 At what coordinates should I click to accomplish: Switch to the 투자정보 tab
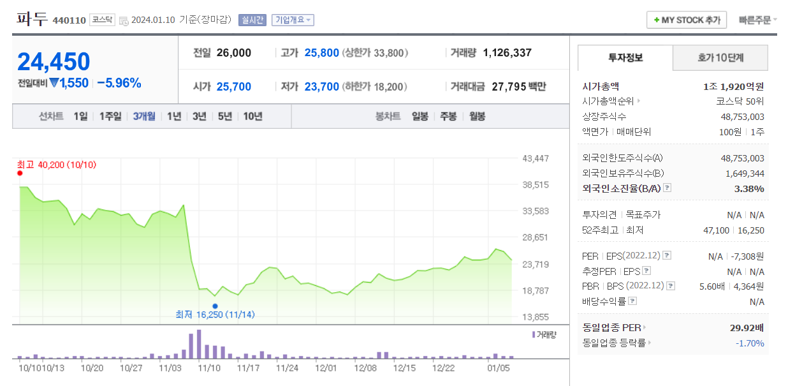point(625,57)
